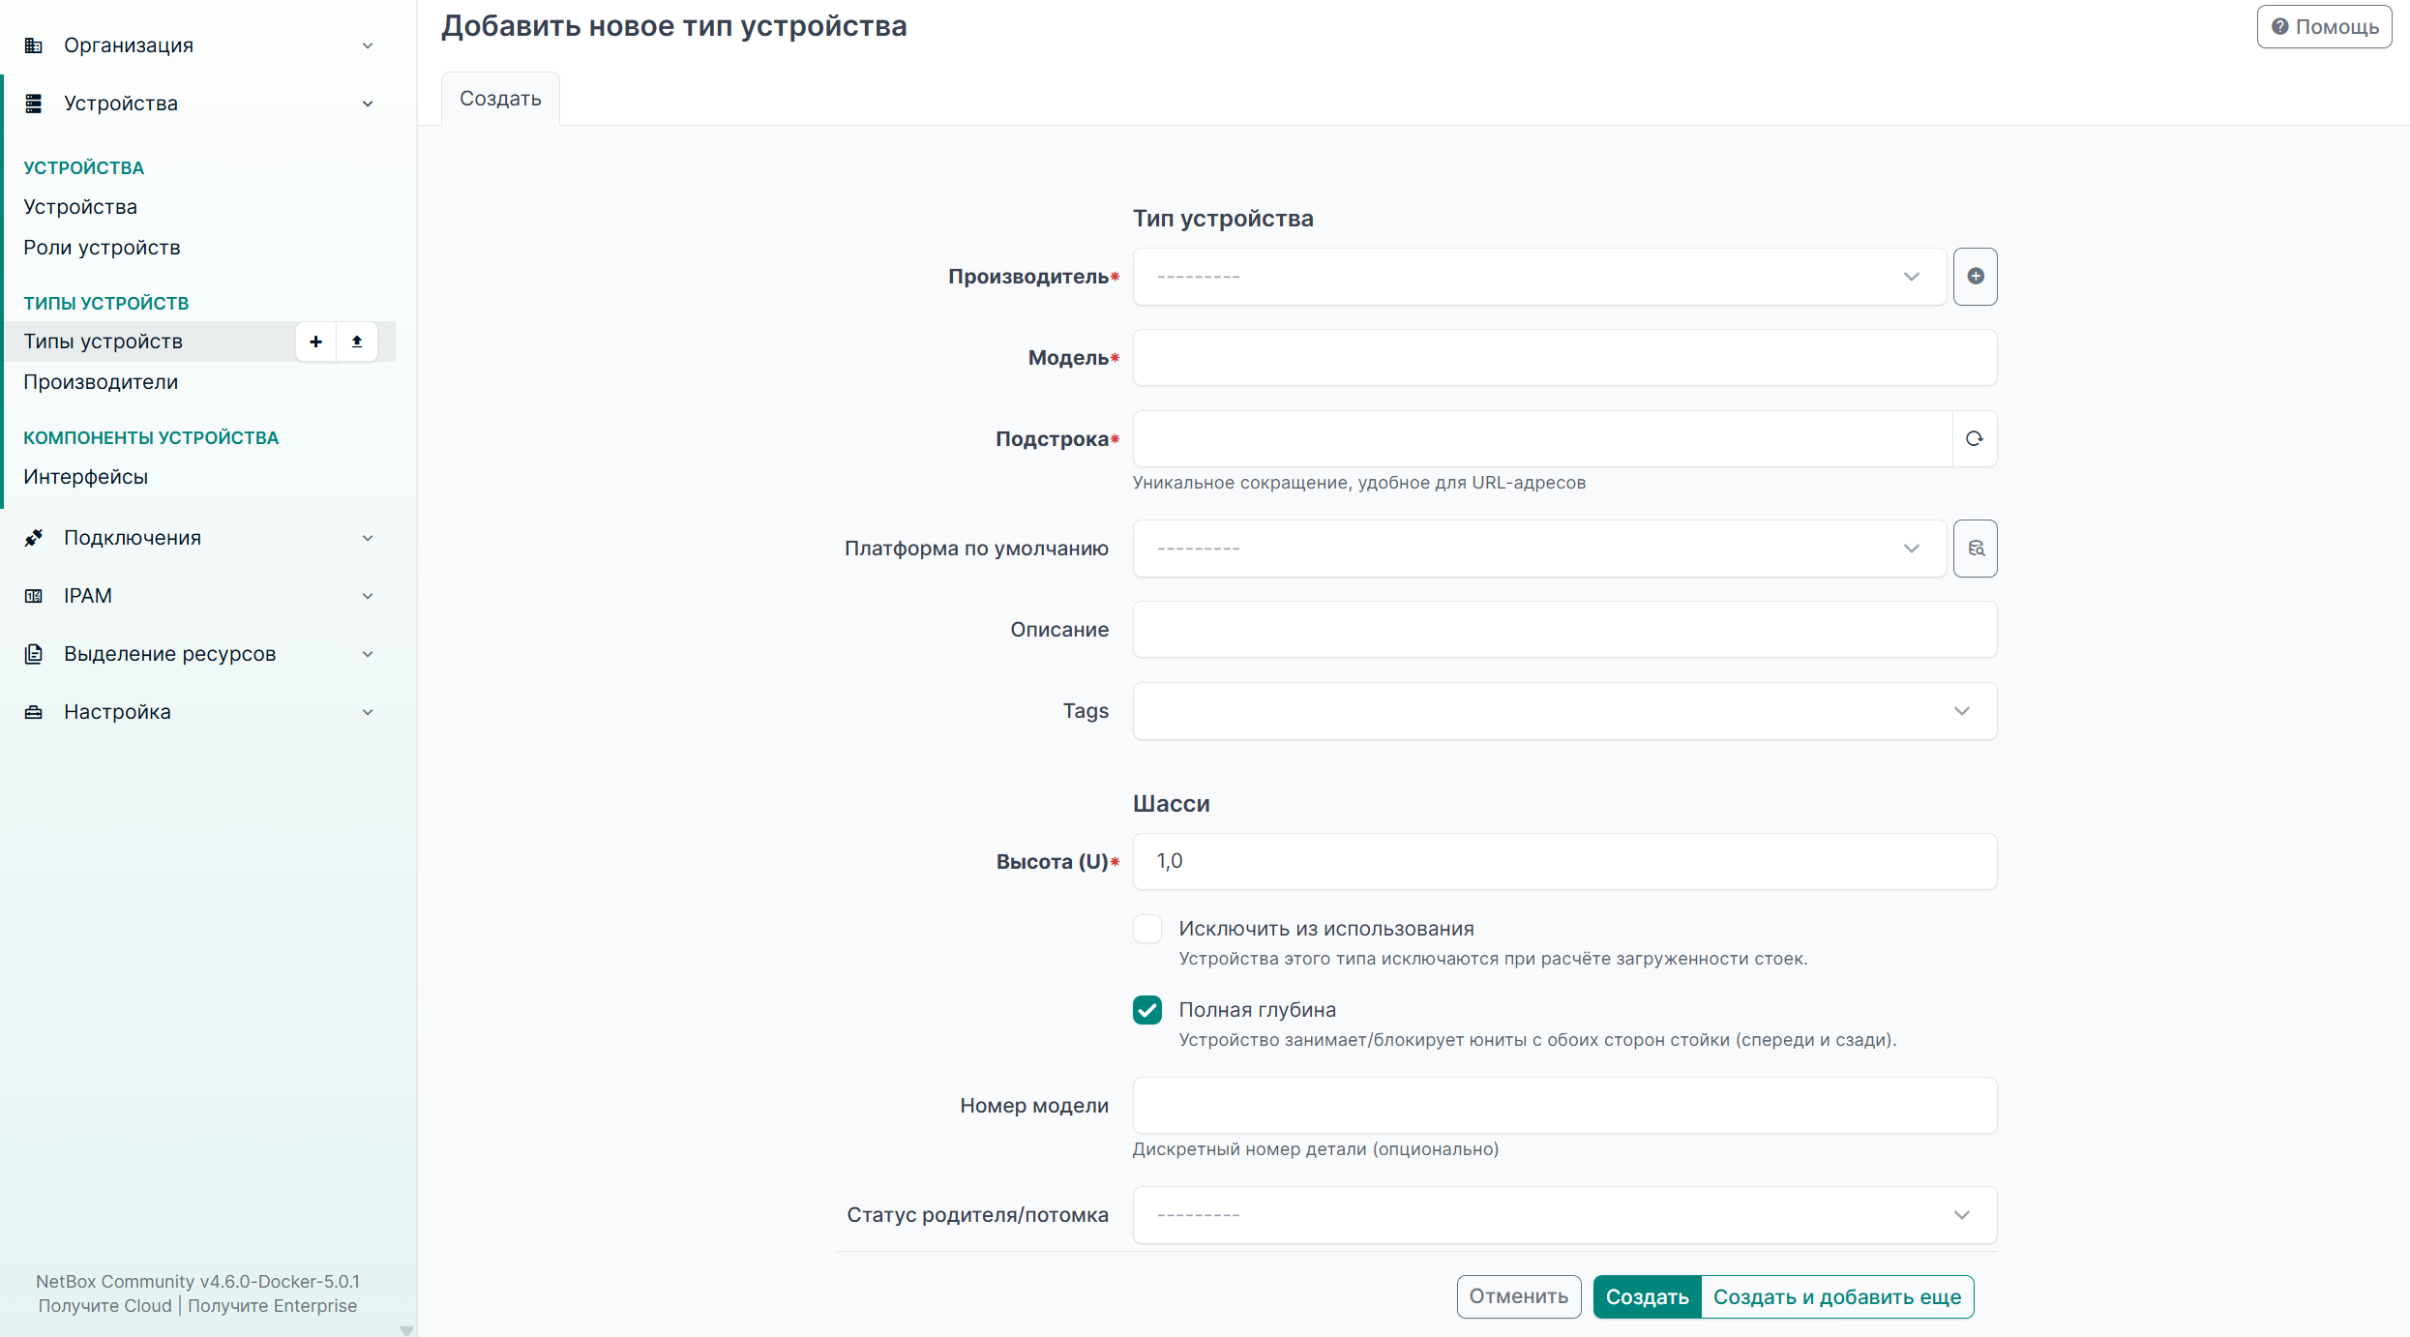Expand Выделение ресурсов menu section
The image size is (2410, 1337).
coord(198,654)
